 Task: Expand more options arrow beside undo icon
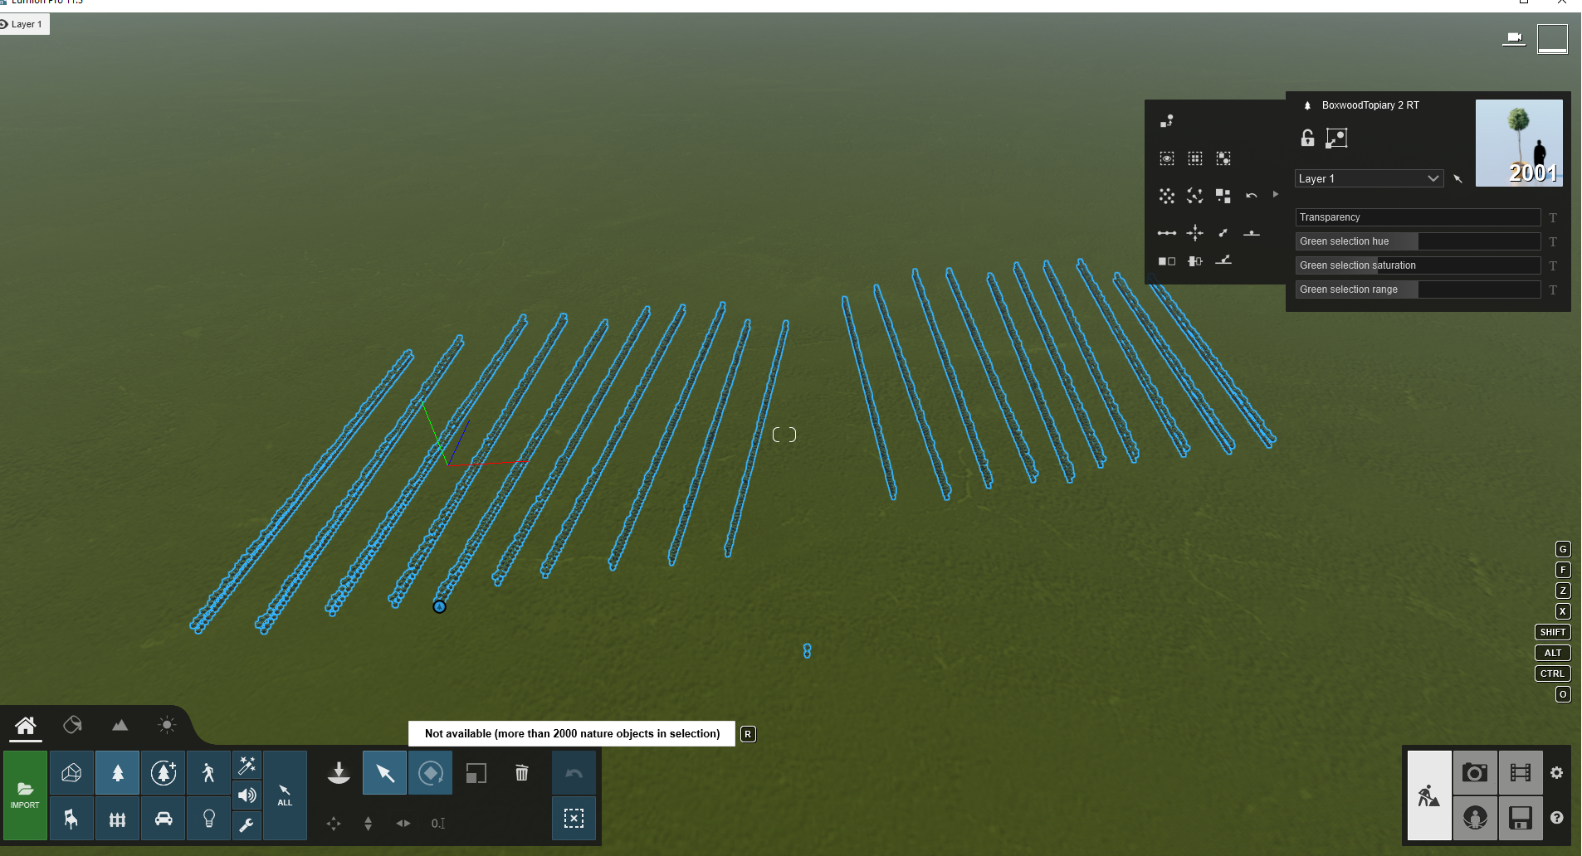[x=1276, y=195]
